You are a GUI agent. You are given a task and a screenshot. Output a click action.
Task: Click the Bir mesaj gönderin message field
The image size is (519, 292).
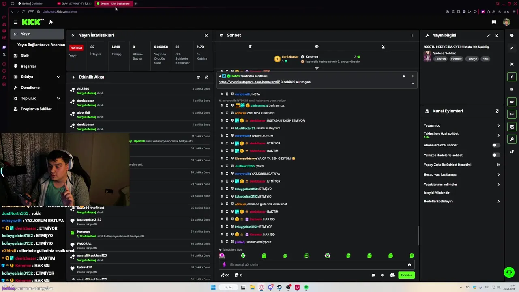pyautogui.click(x=316, y=265)
